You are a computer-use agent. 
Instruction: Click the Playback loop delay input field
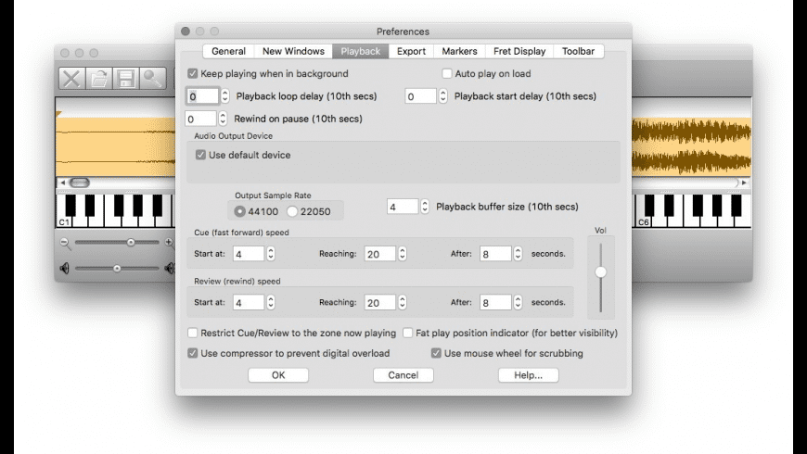(203, 96)
